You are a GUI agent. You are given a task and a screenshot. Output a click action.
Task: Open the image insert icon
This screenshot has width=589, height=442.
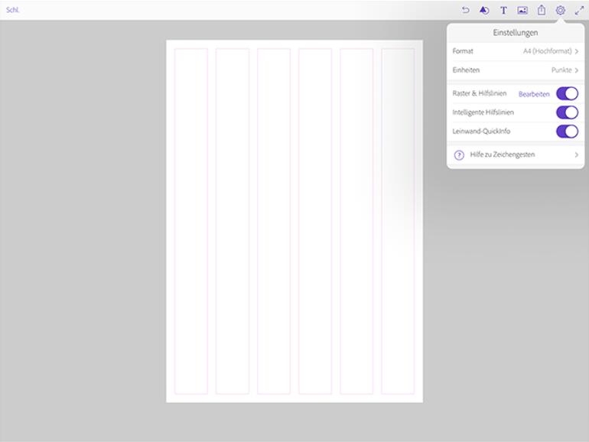coord(522,11)
